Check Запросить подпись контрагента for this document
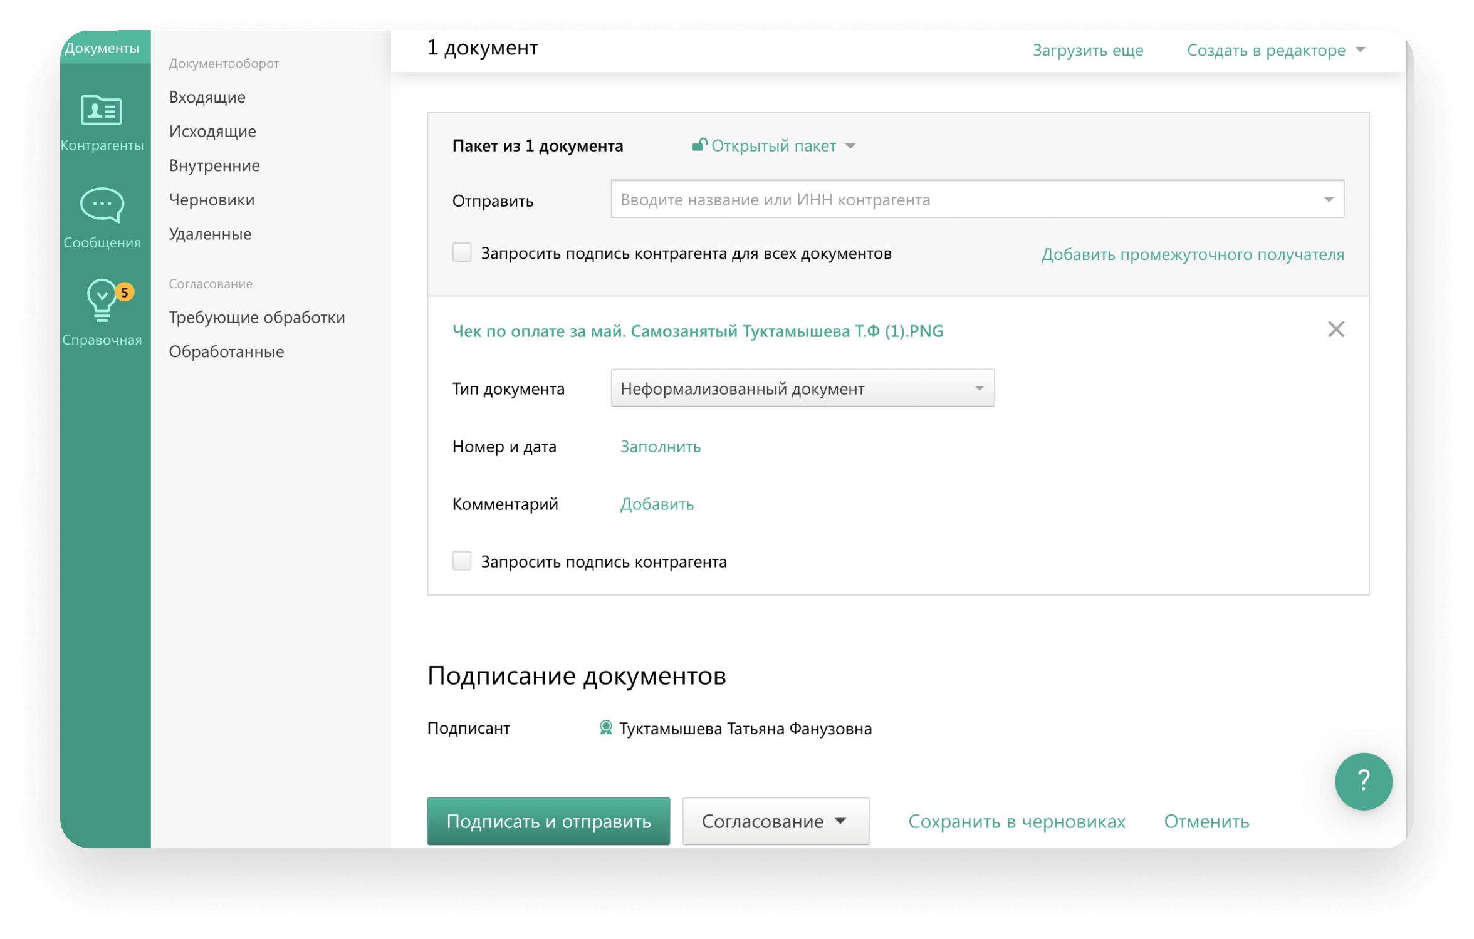 462,561
